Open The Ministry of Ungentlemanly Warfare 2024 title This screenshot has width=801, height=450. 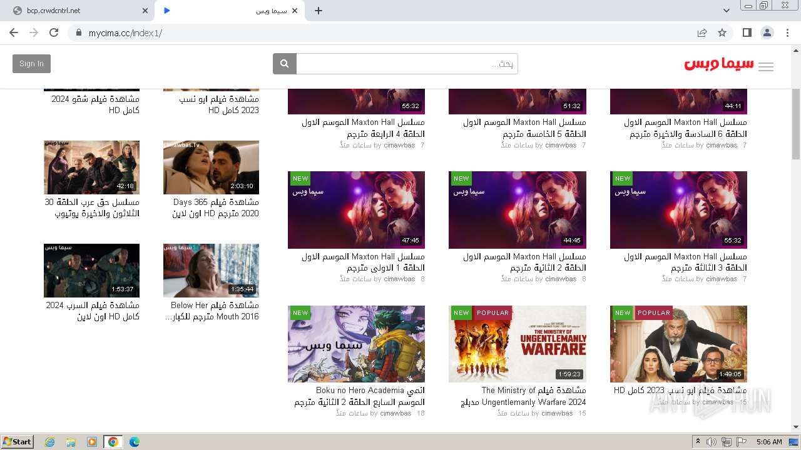[523, 396]
